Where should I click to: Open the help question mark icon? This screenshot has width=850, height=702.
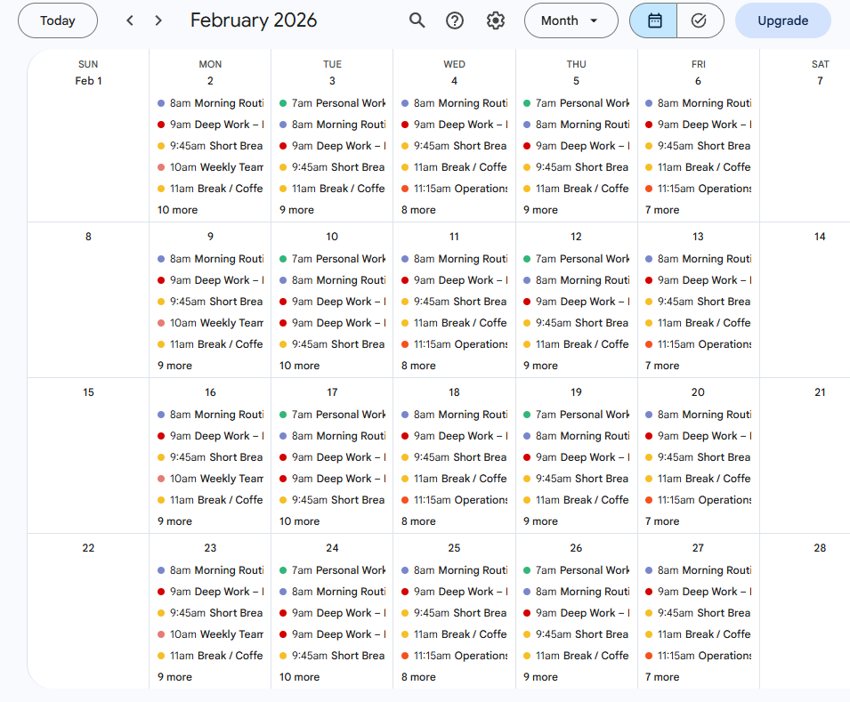click(455, 20)
